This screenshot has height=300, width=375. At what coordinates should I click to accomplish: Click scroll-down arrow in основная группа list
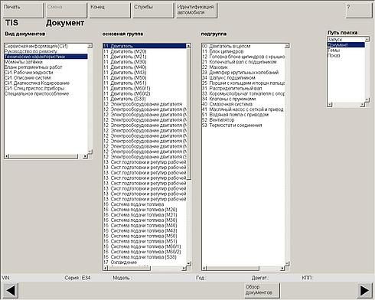(x=188, y=263)
